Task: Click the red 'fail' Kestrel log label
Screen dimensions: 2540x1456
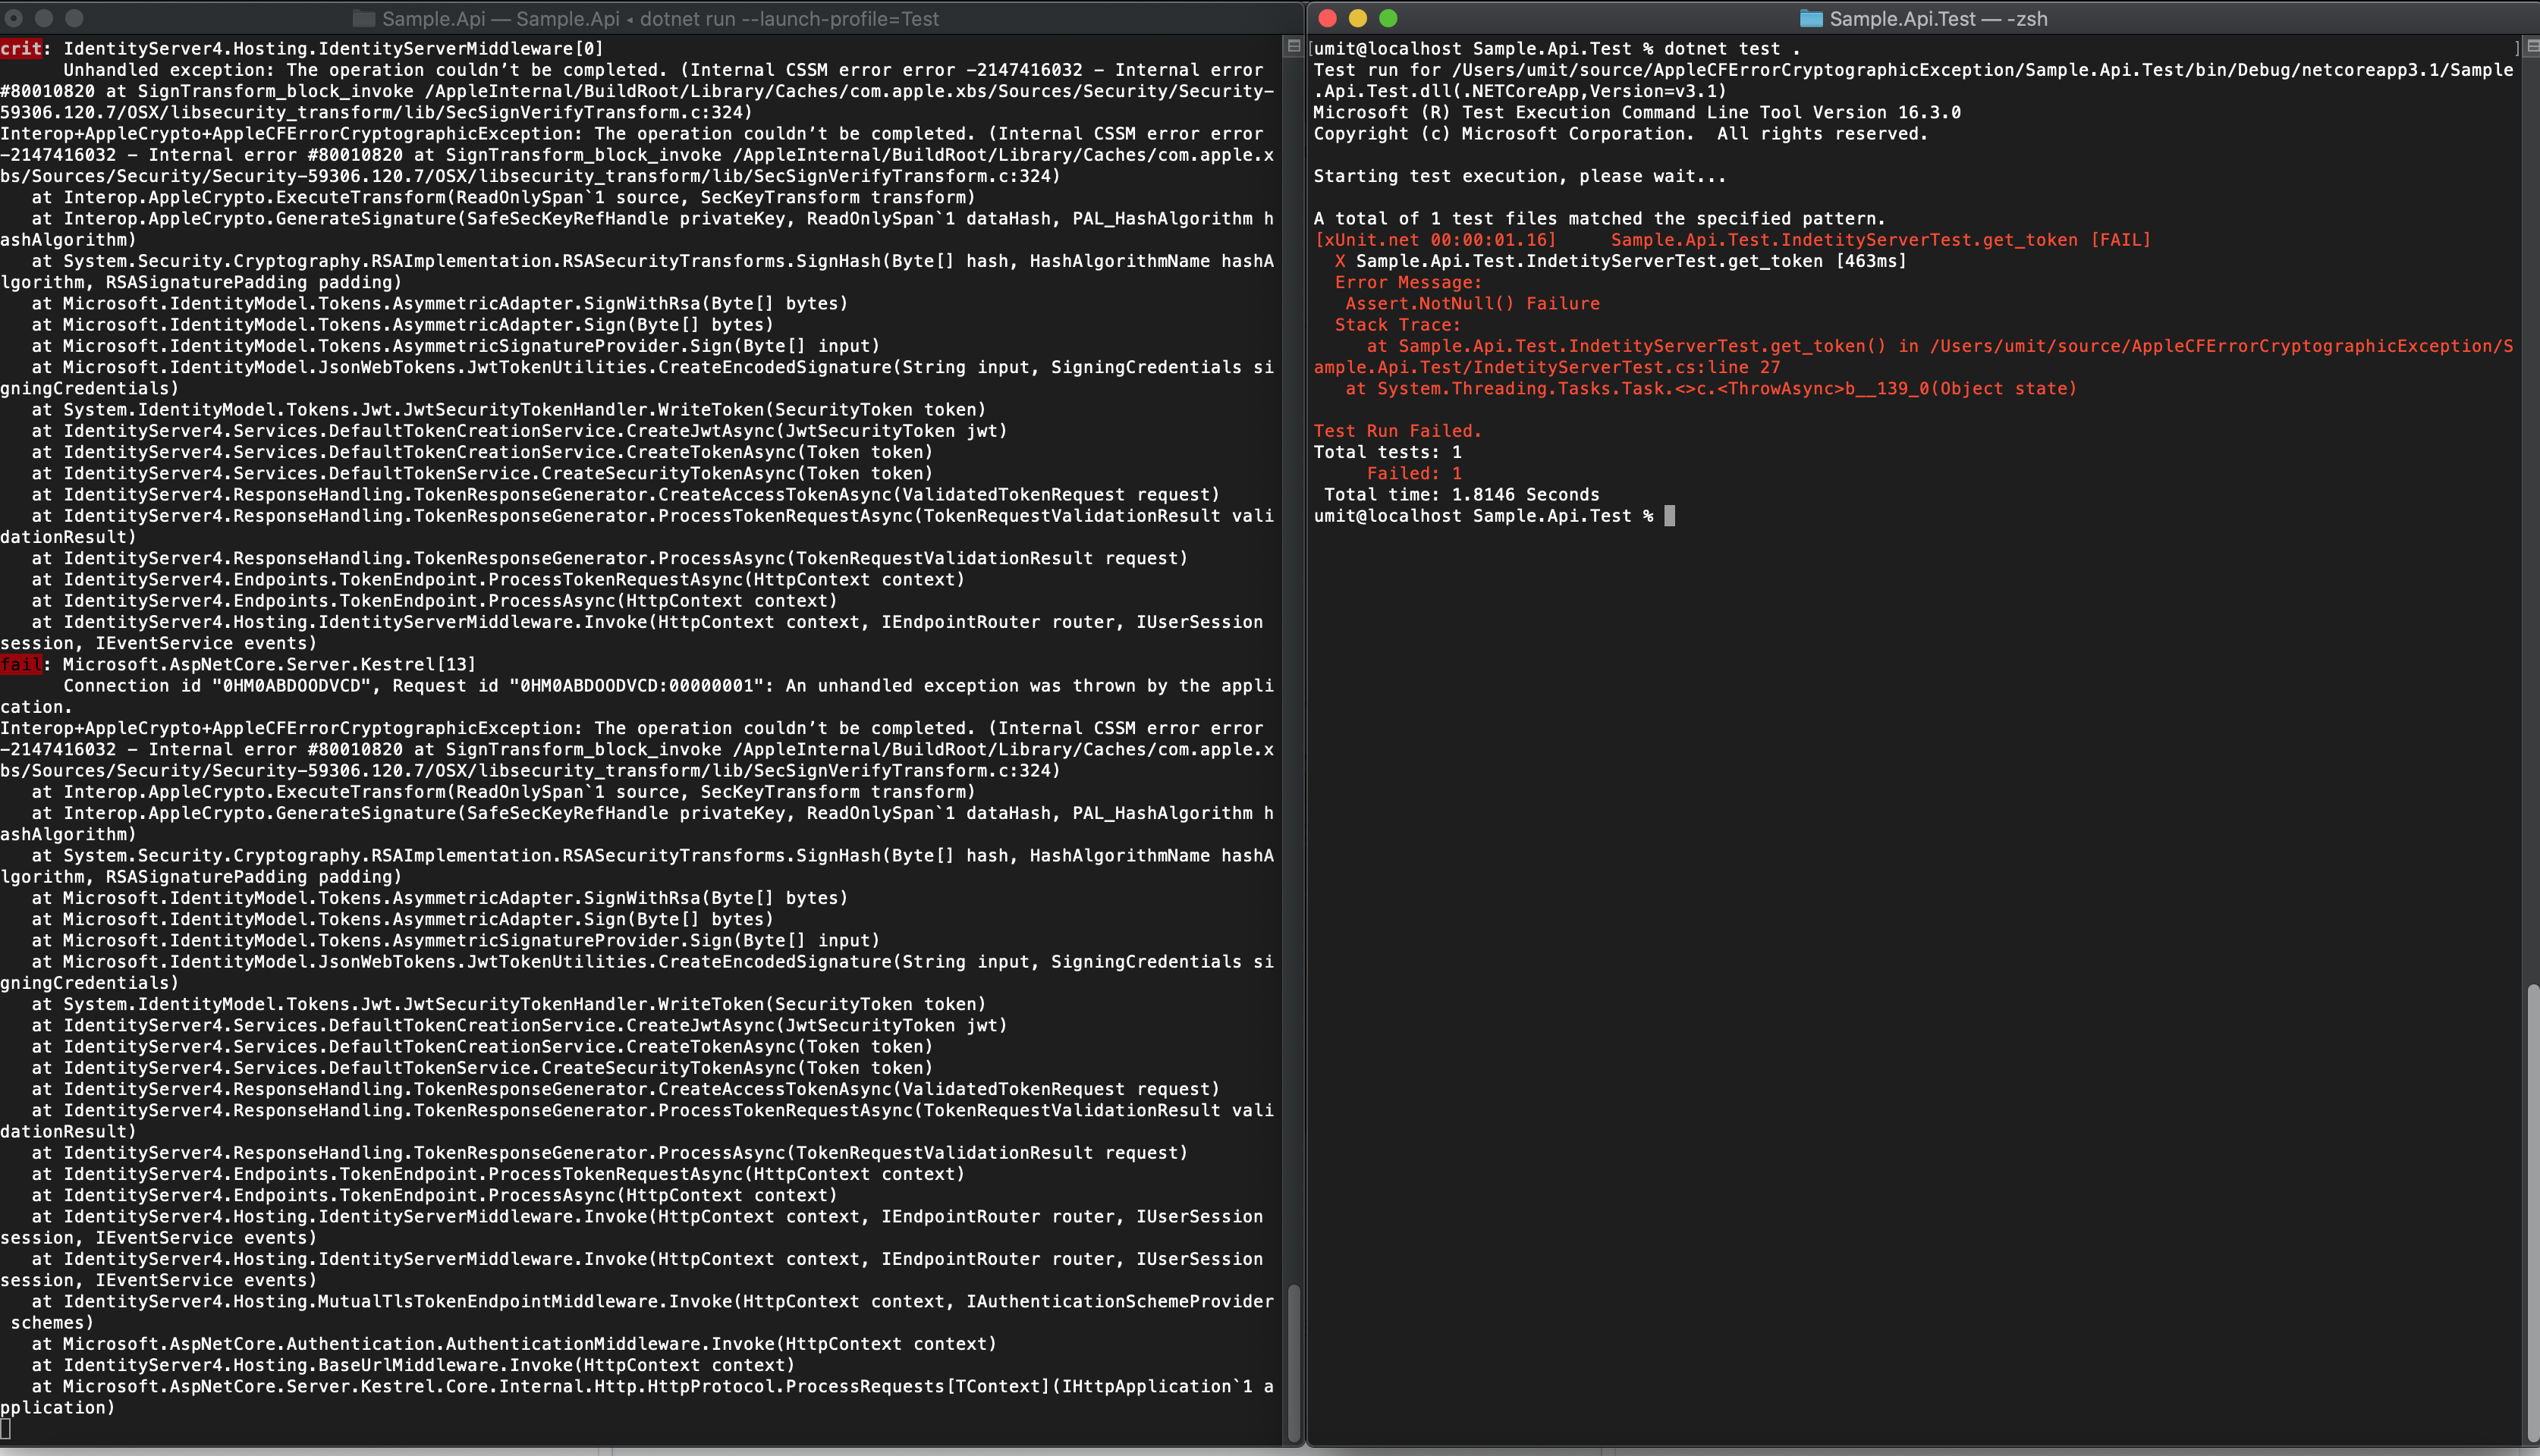Action: 21,664
